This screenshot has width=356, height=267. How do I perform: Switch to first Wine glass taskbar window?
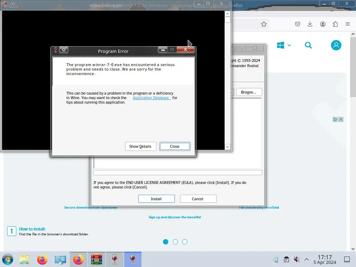coord(115,259)
